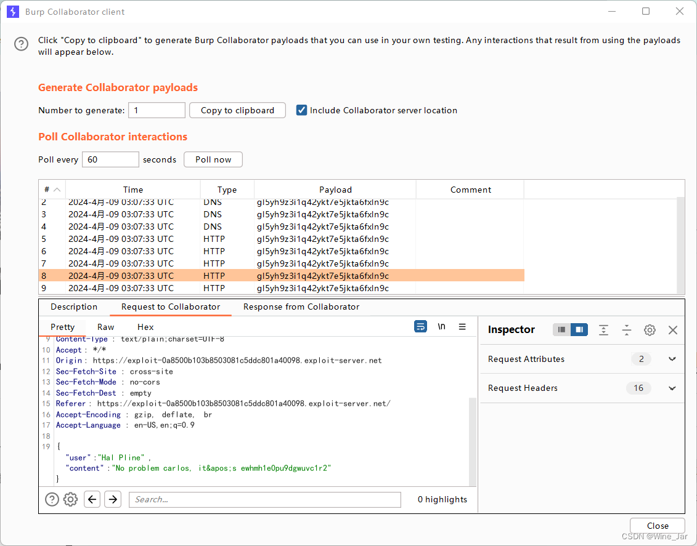The width and height of the screenshot is (697, 546).
Task: Click the Burp lightning logo in the title bar
Action: pyautogui.click(x=13, y=12)
